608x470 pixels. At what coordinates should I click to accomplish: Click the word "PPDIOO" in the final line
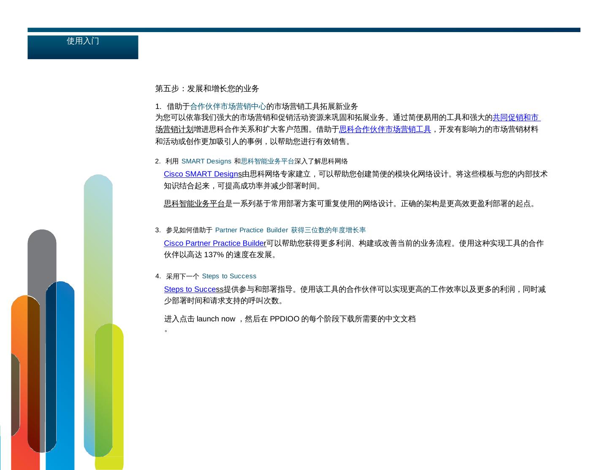pyautogui.click(x=285, y=319)
